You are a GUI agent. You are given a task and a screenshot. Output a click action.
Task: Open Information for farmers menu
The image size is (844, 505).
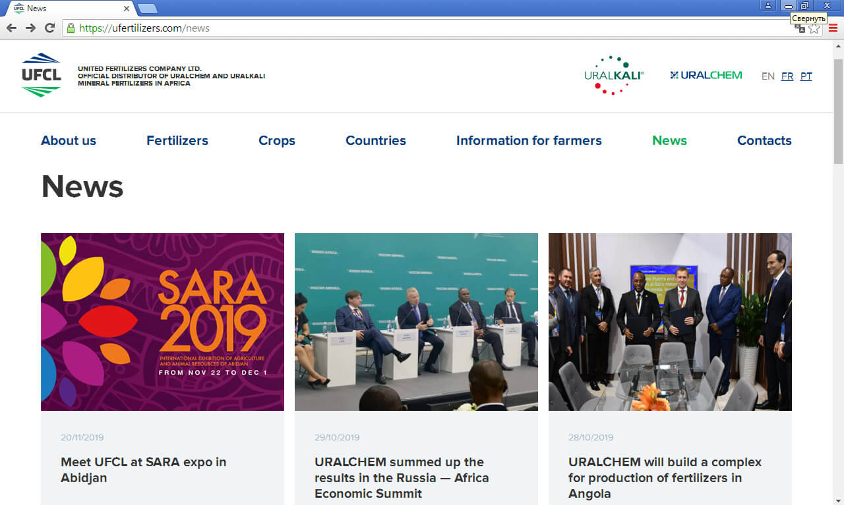click(x=529, y=140)
